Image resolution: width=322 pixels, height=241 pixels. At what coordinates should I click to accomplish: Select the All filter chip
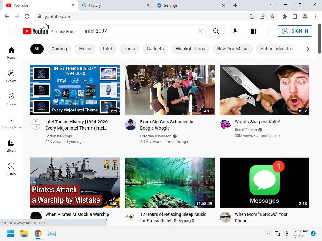37,49
